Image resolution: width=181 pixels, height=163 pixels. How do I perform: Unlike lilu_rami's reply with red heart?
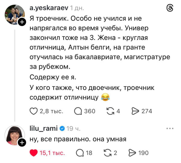[x=34, y=153]
